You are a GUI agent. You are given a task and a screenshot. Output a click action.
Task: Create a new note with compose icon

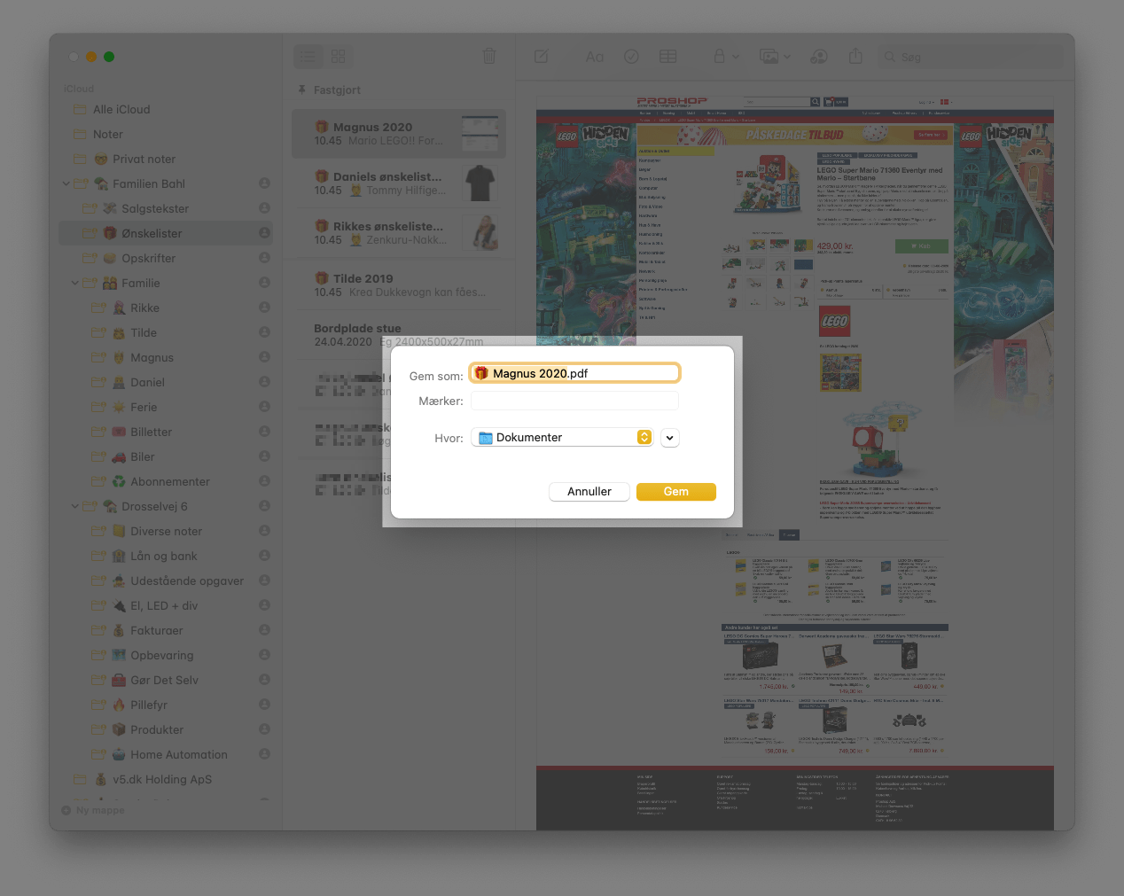click(542, 57)
